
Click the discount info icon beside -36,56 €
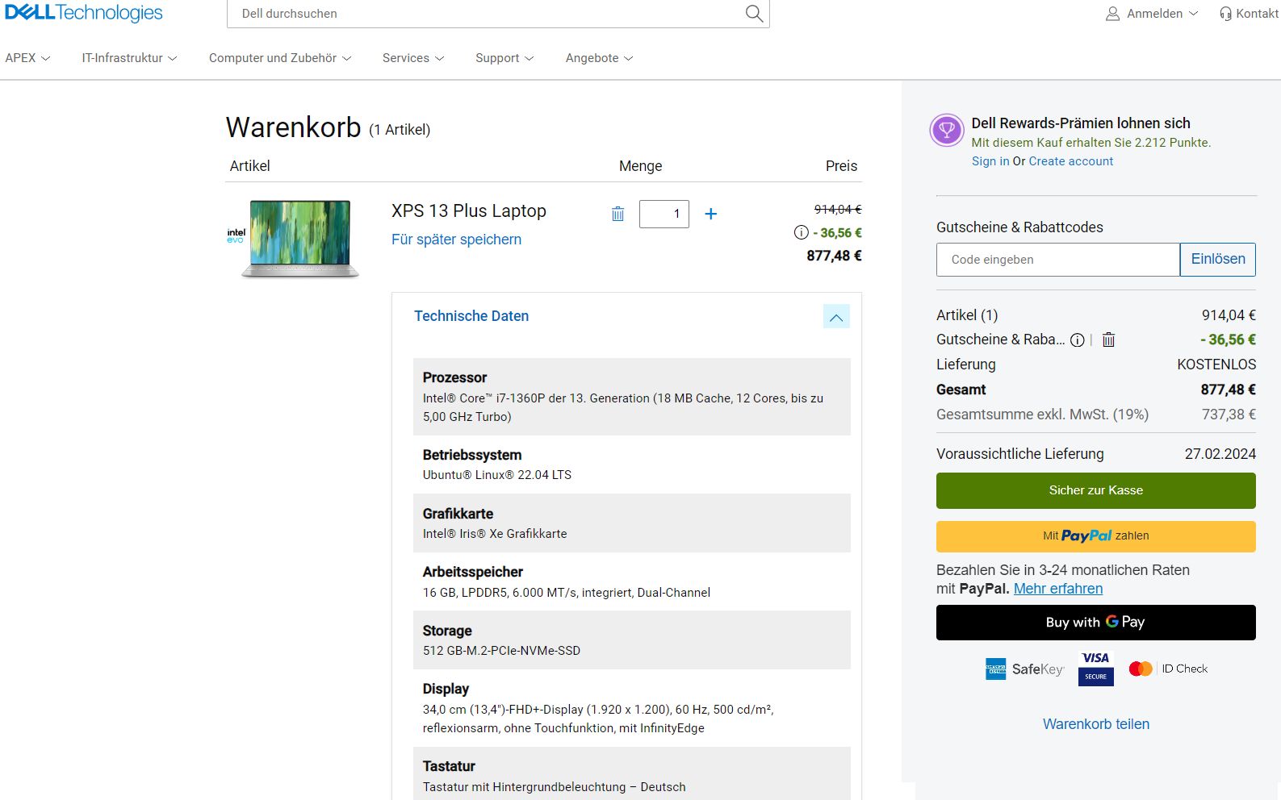(x=801, y=232)
